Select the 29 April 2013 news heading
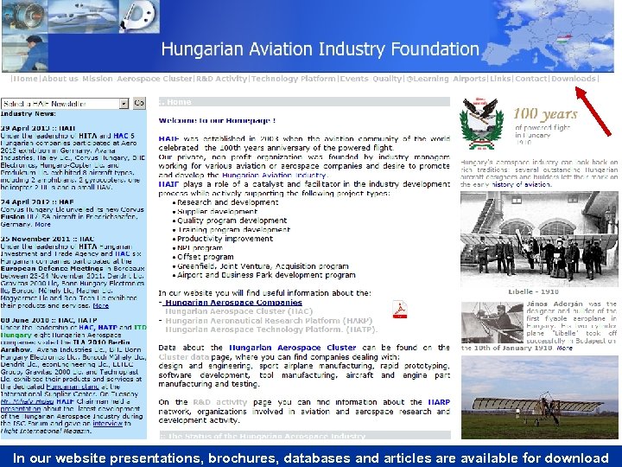 [38, 128]
